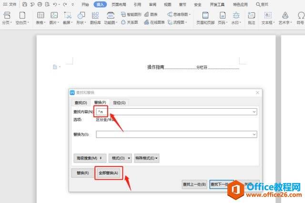Viewport: 305px width, 203px height.
Task: Start a screen capture with 截屏
Action: 68,18
